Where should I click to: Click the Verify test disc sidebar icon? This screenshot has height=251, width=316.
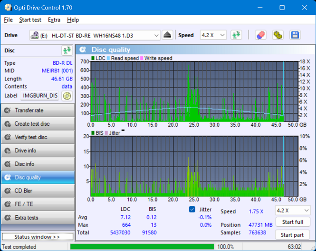click(8, 137)
